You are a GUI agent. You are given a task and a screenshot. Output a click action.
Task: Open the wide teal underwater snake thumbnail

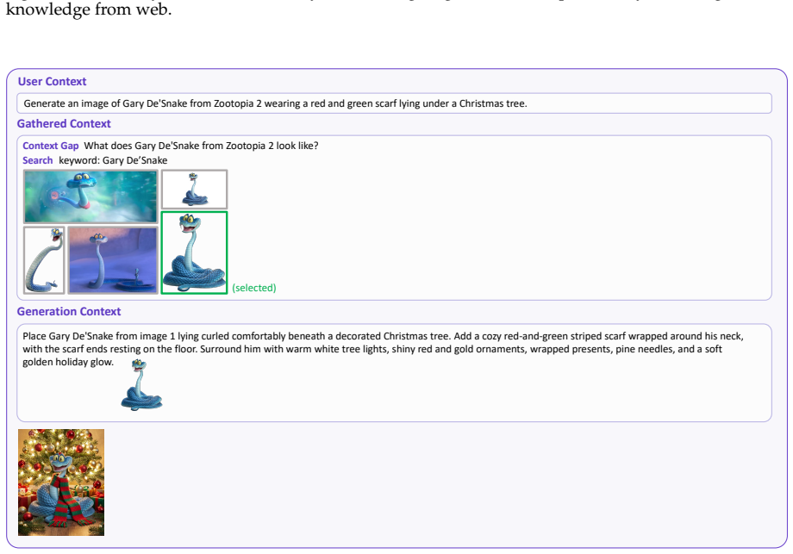(91, 196)
